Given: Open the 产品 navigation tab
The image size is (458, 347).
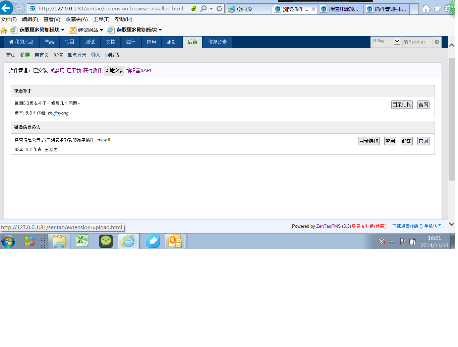Looking at the screenshot, I should tap(49, 42).
